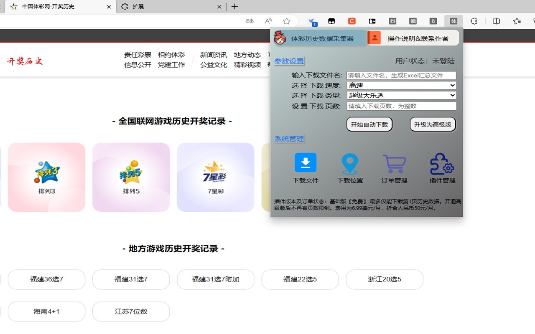Open the B extension icon
Viewport: 535px width, 334px height.
point(433,21)
